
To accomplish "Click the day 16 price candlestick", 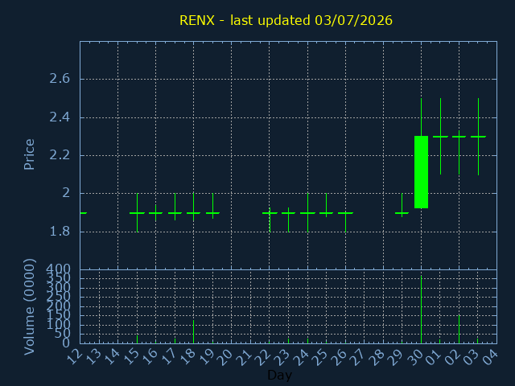I will click(x=155, y=213).
